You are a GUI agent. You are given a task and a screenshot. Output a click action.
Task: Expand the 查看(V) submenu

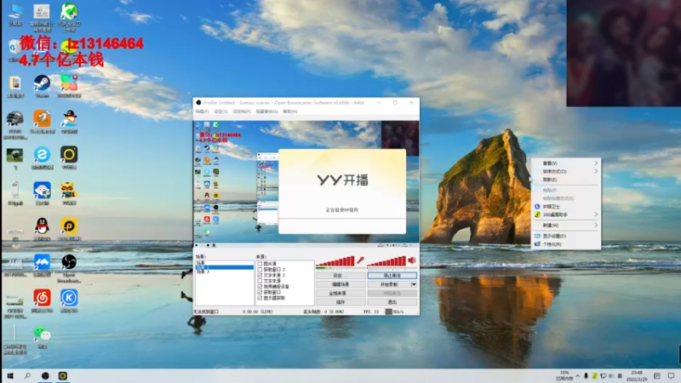pyautogui.click(x=566, y=163)
